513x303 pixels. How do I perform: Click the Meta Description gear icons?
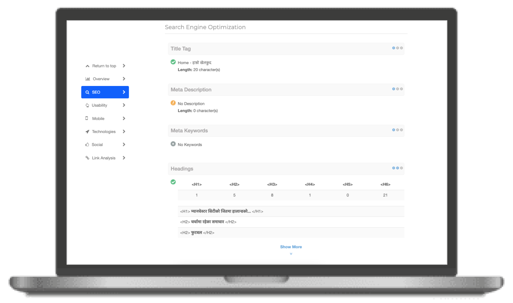[x=397, y=89]
